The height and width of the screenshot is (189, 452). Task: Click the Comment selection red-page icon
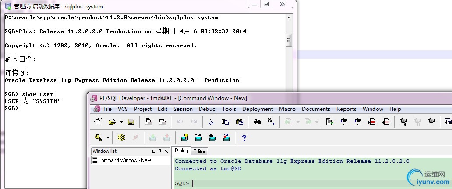(x=372, y=122)
